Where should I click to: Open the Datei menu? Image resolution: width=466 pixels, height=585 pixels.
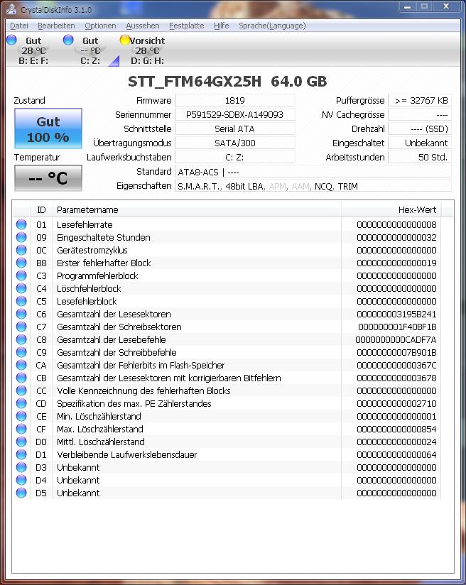point(19,26)
